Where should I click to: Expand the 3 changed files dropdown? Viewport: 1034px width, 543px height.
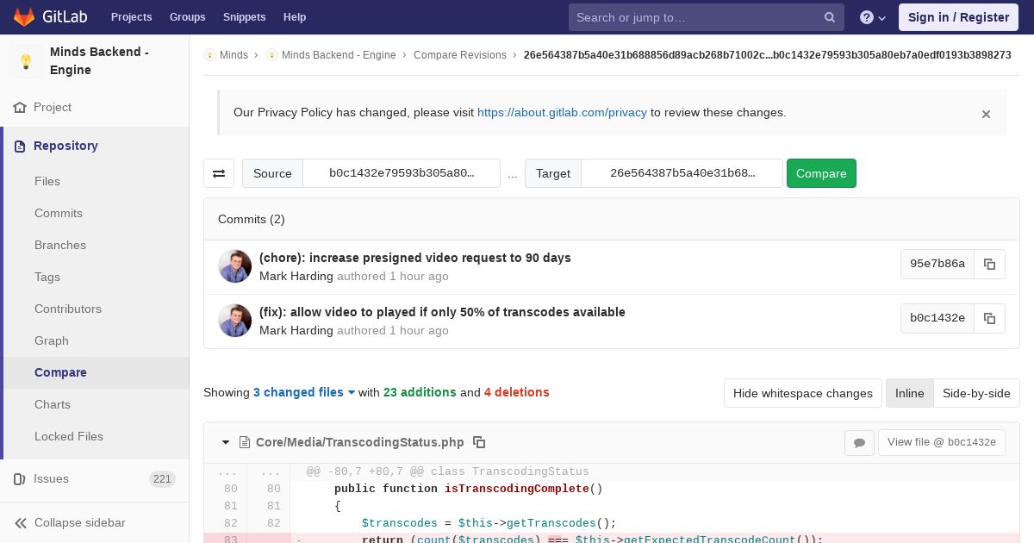(304, 392)
